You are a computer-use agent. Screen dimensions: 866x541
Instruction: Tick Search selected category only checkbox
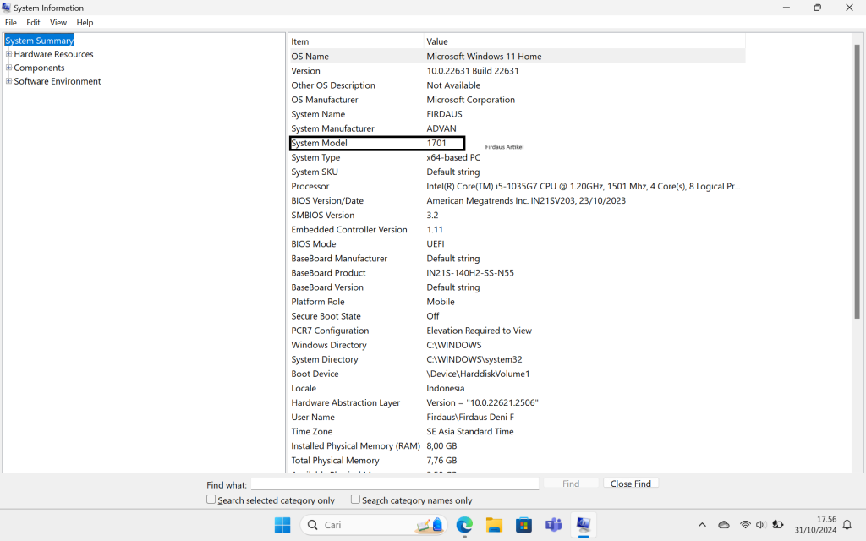coord(211,500)
